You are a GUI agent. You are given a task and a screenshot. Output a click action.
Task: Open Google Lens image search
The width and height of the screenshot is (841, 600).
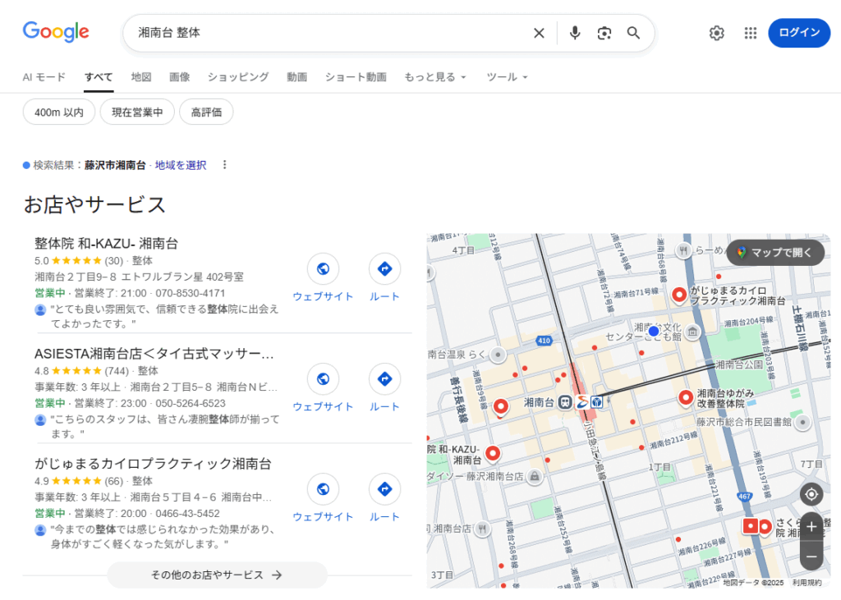[604, 33]
